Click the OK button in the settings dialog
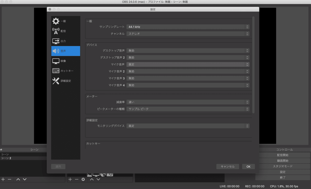311x189 pixels. tap(248, 166)
